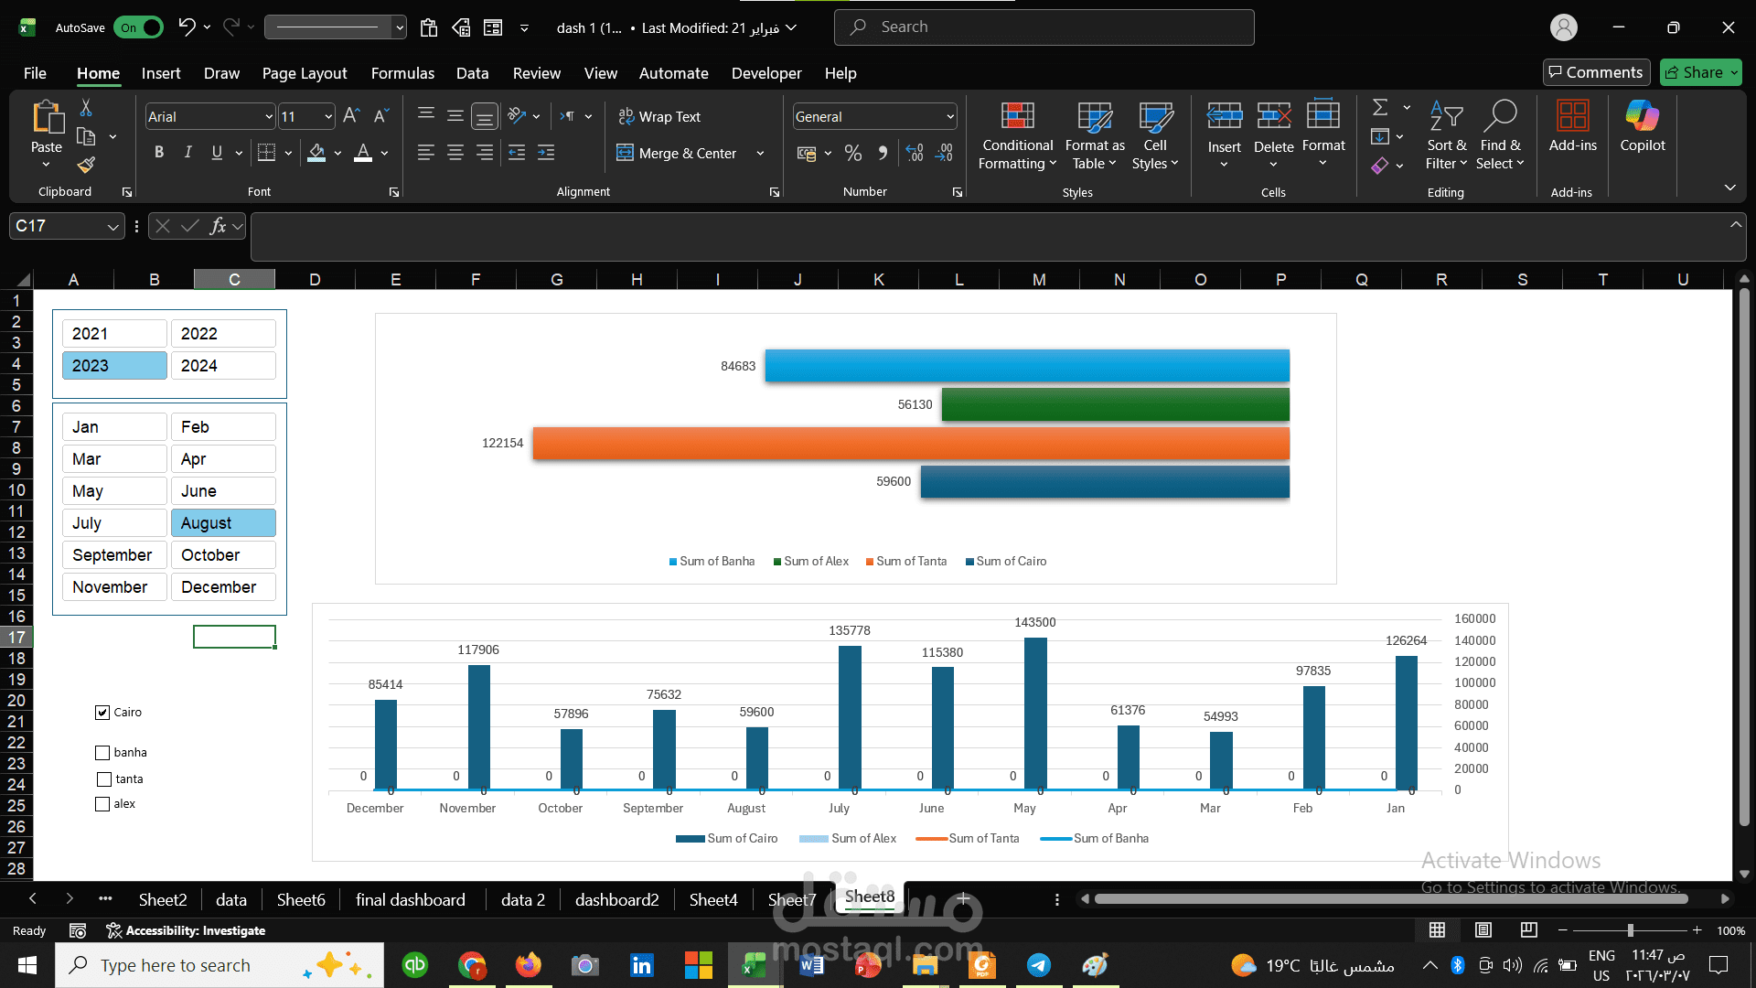Open Conditional Formatting
The height and width of the screenshot is (988, 1756).
coord(1017,136)
